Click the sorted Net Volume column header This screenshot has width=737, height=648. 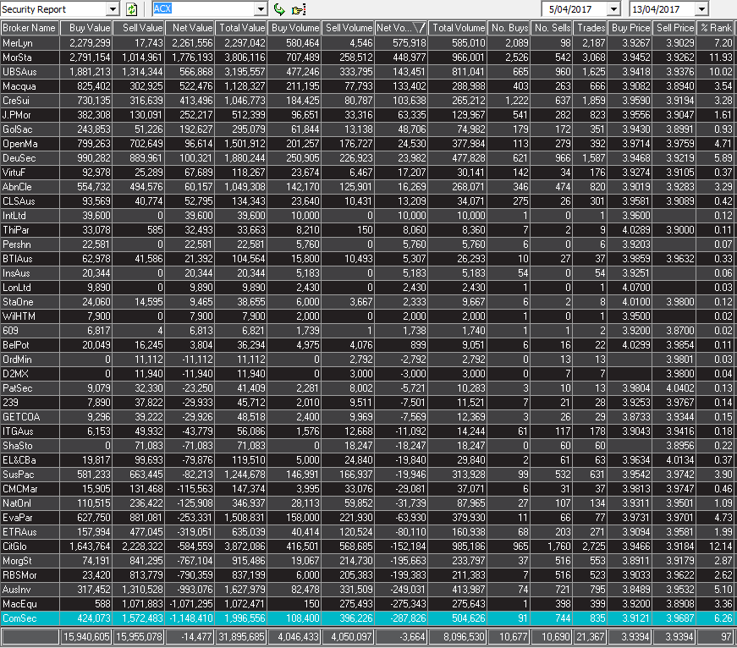pyautogui.click(x=401, y=28)
